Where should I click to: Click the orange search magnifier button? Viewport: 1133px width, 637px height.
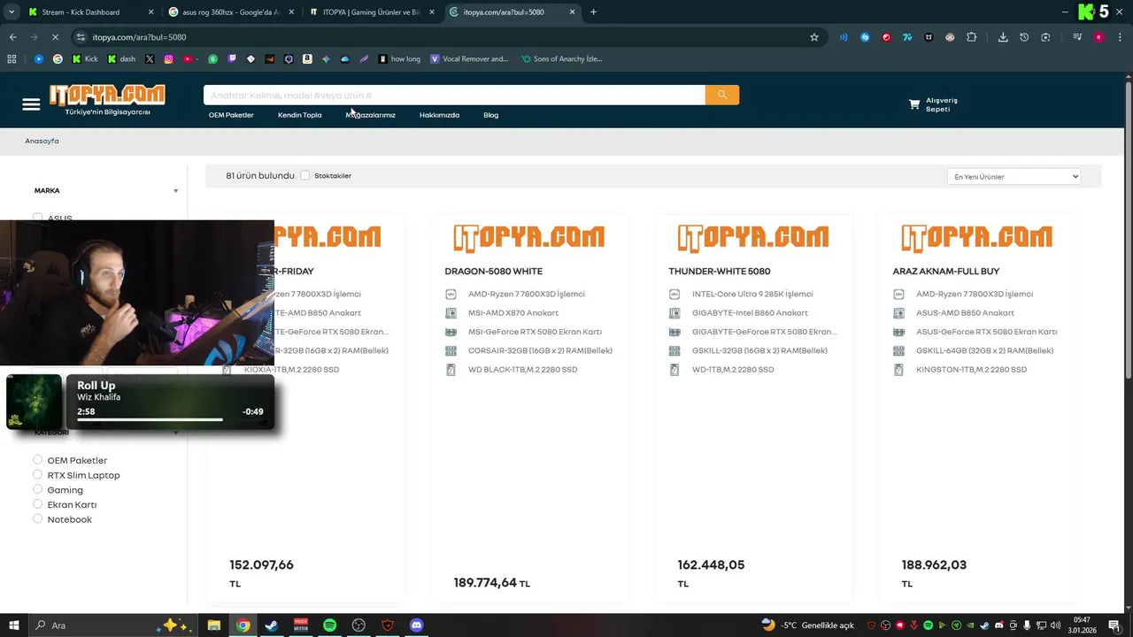point(722,95)
